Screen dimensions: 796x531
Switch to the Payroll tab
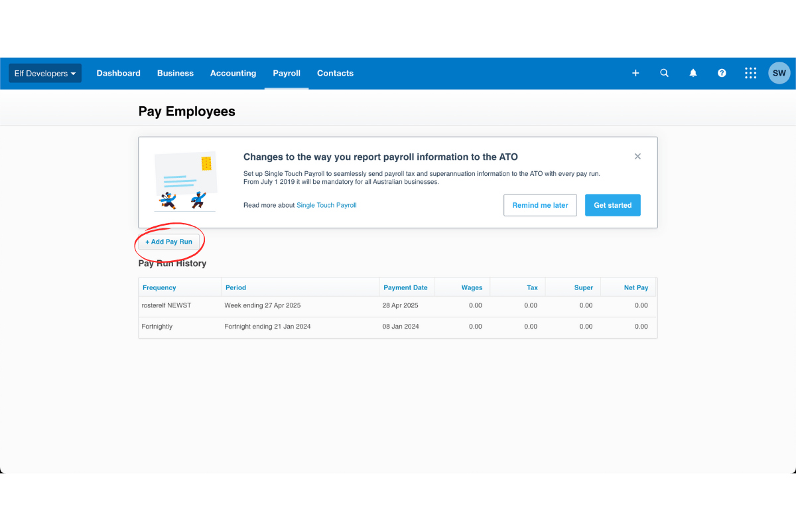287,73
